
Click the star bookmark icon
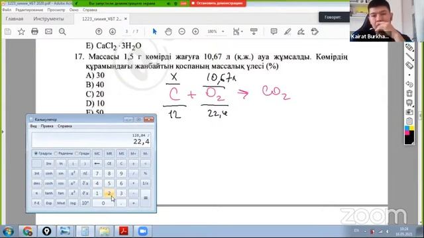coord(21,32)
